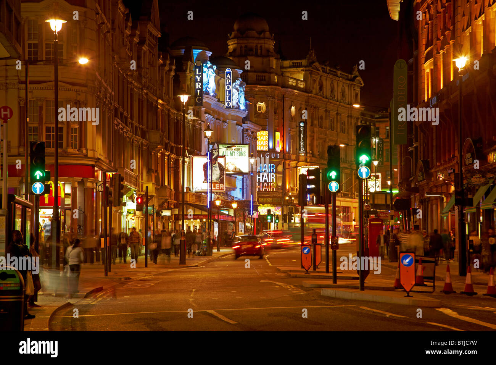496x365 pixels.
Task: Click the red pedestrian signal light
Action: click(139, 200)
